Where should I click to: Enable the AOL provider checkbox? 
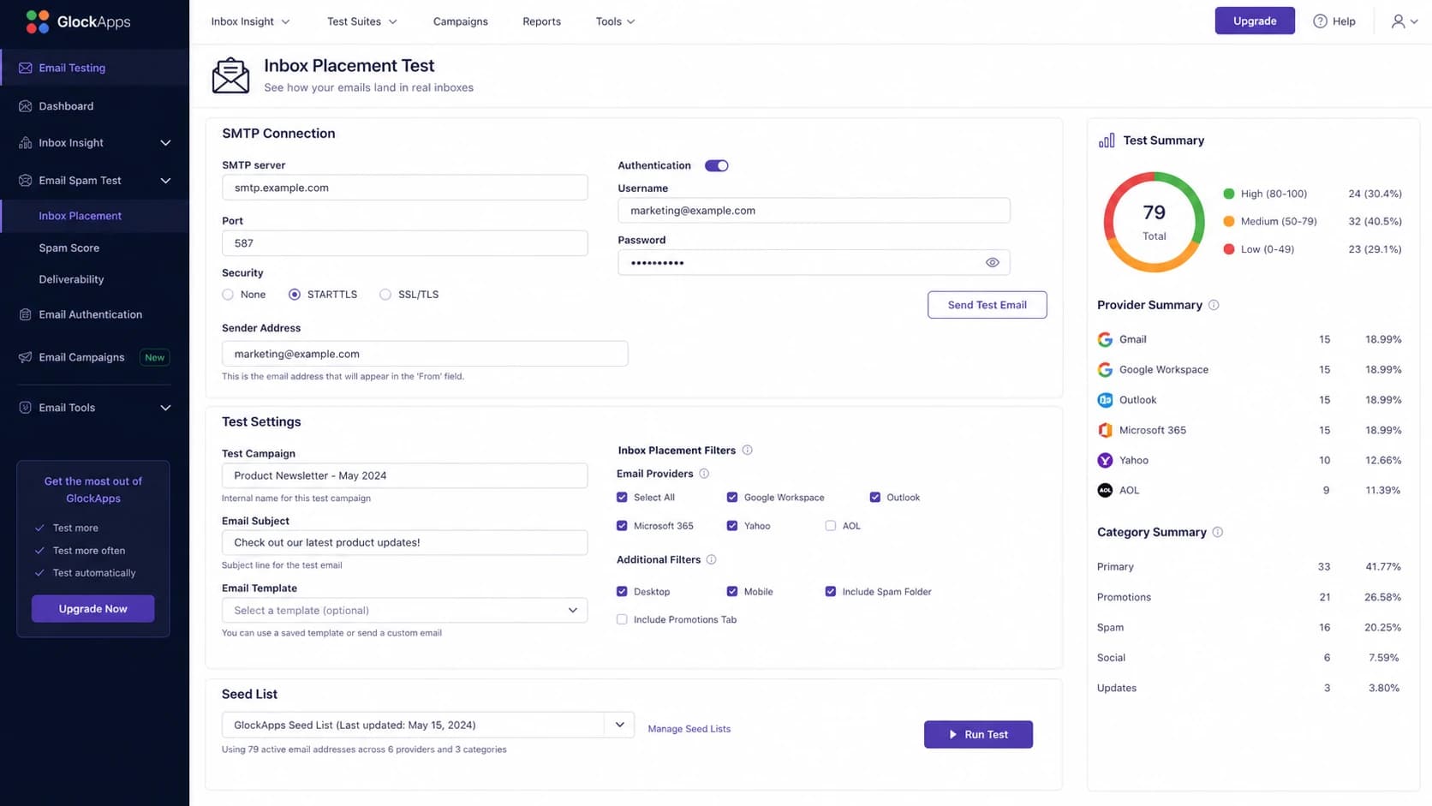click(831, 526)
